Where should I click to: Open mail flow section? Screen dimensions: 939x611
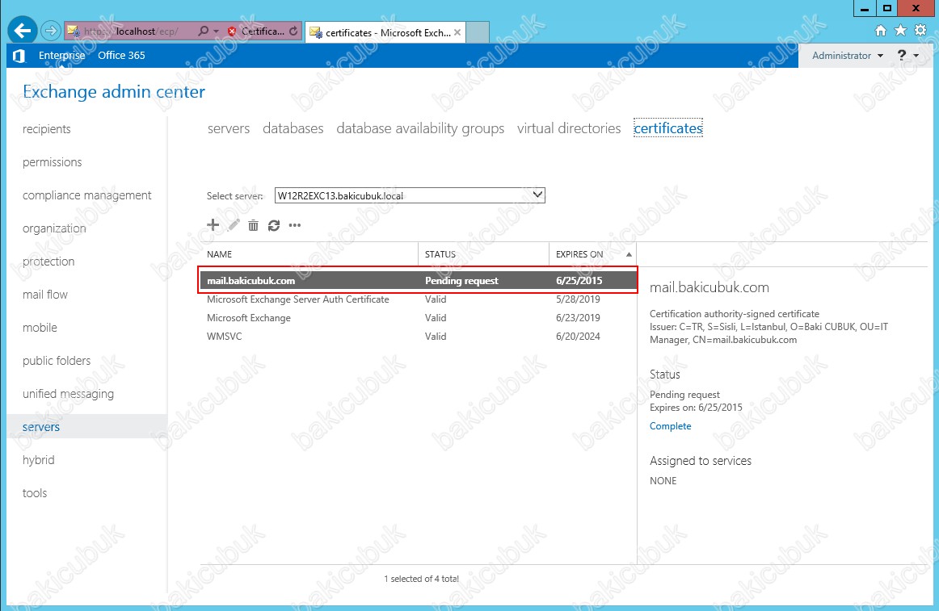(x=45, y=295)
